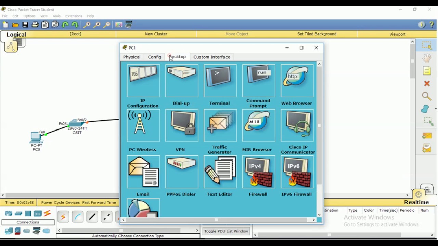Open the Terminal application
Image resolution: width=438 pixels, height=246 pixels.
click(220, 81)
